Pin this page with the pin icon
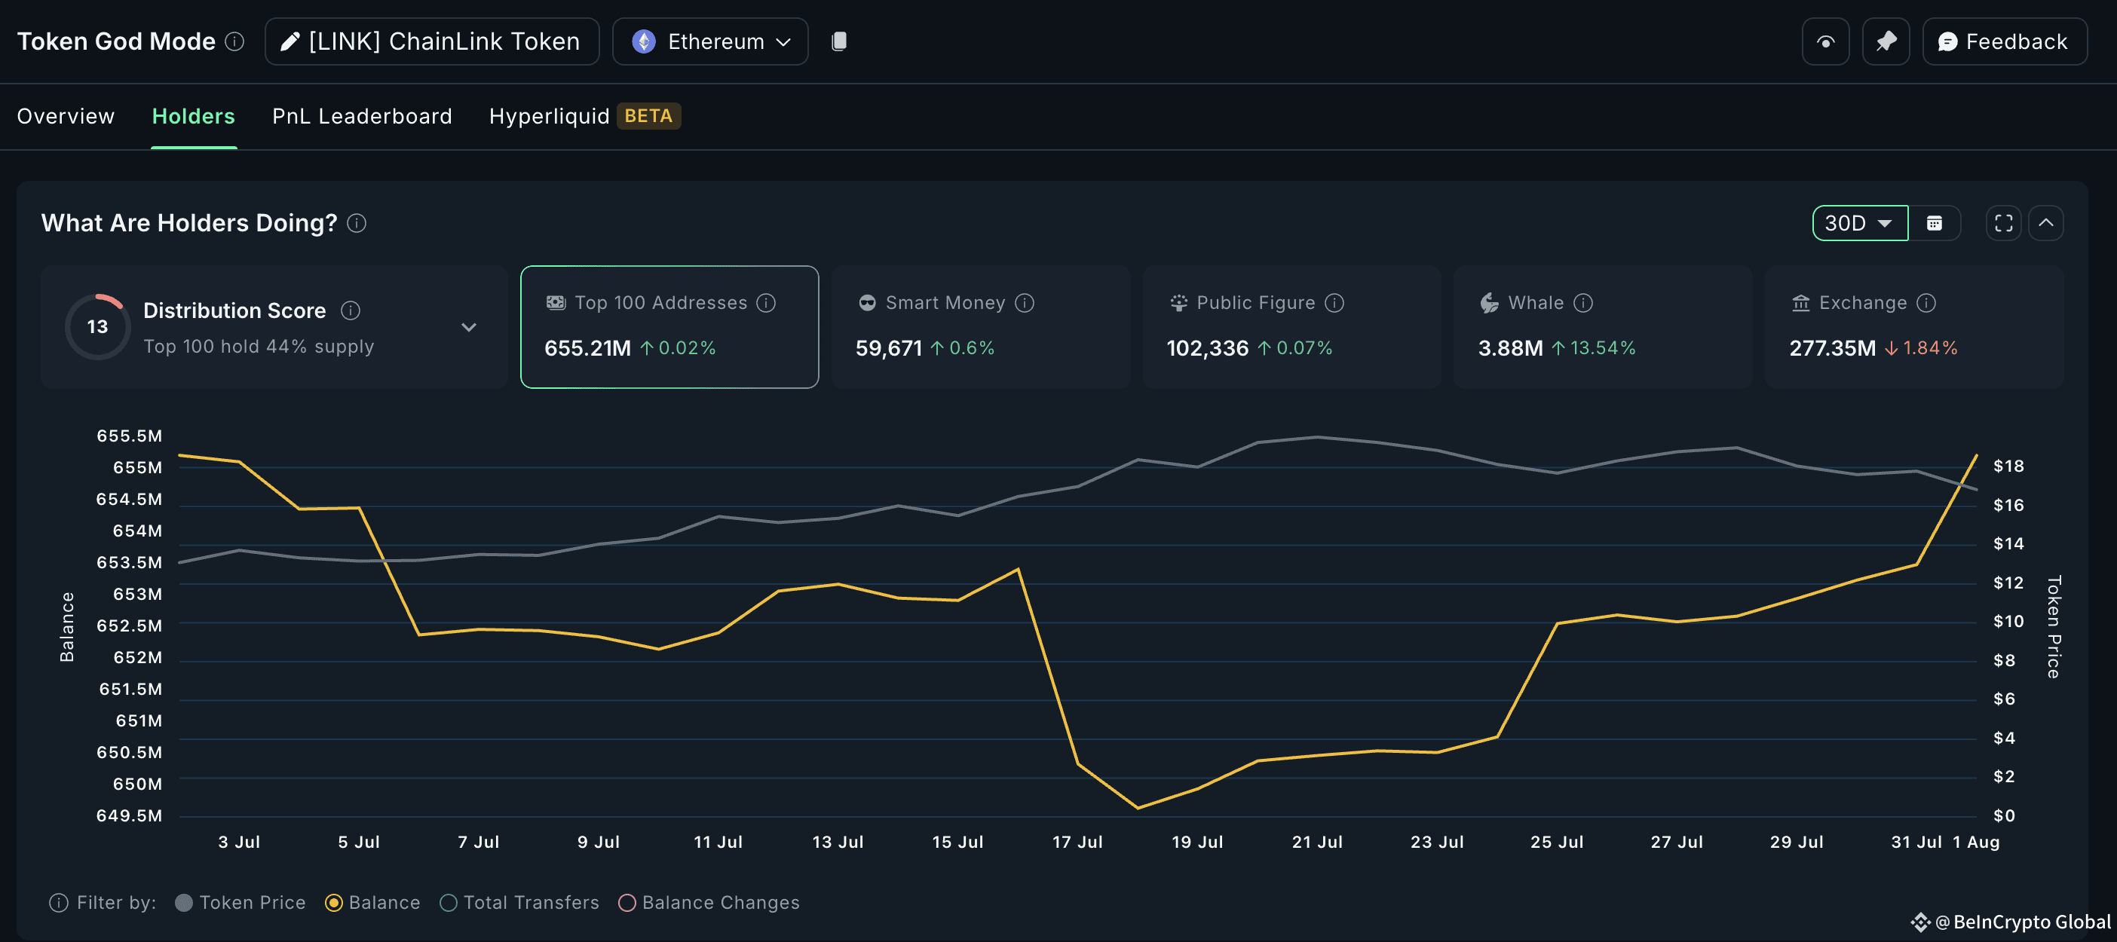The image size is (2117, 942). point(1886,41)
